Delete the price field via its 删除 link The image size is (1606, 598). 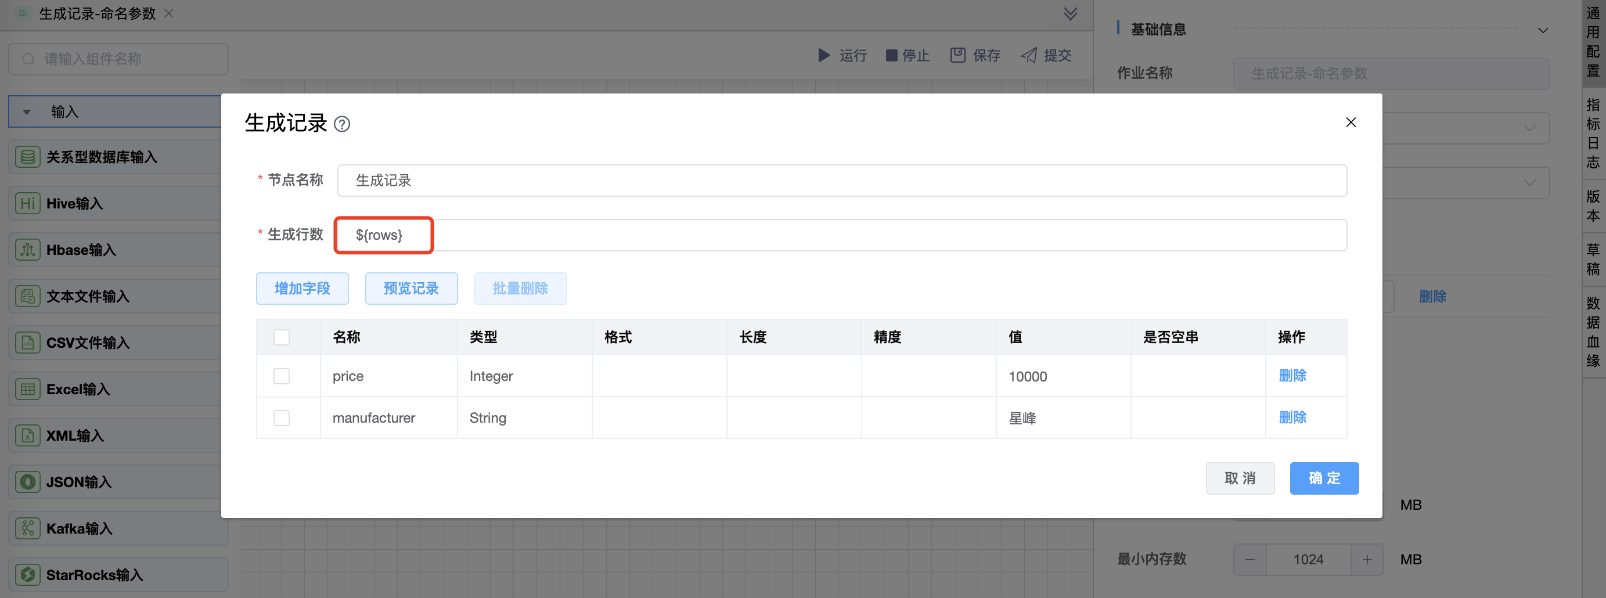[1292, 376]
